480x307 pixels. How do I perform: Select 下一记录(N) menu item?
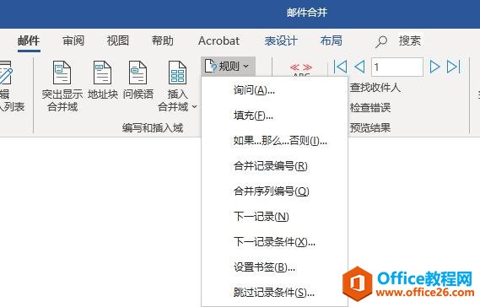click(275, 217)
